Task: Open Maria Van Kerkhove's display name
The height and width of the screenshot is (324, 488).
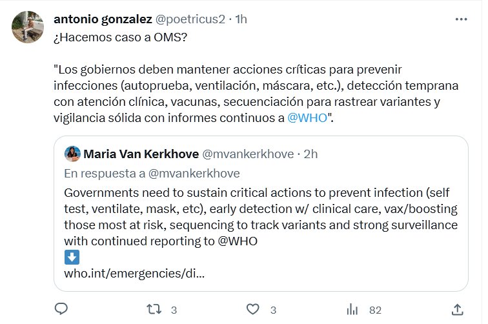Action: tap(141, 154)
